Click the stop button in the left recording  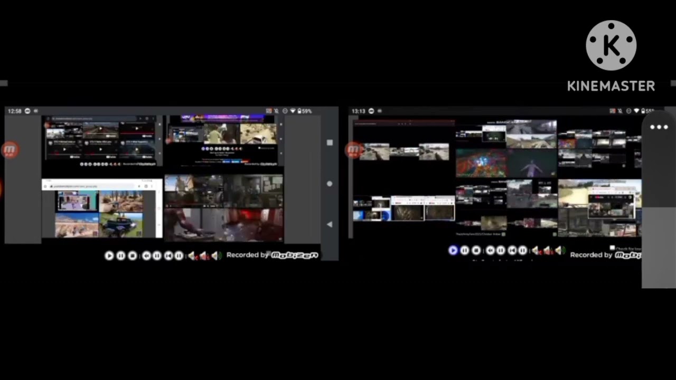click(x=133, y=255)
